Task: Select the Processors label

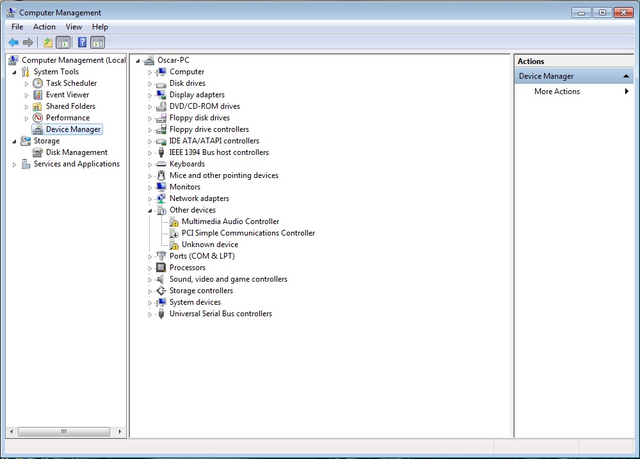Action: point(188,268)
